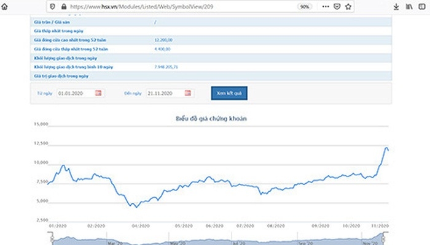
Task: Reset the 90% zoom level badge
Action: point(305,7)
